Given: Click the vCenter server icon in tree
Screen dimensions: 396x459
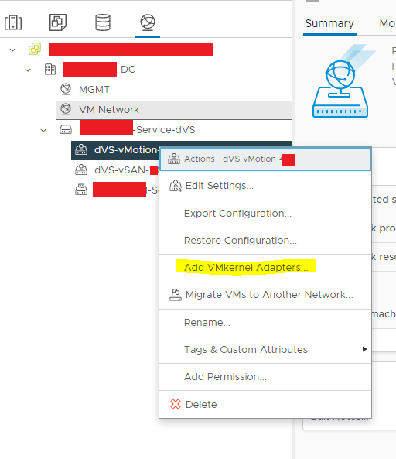Looking at the screenshot, I should point(35,49).
